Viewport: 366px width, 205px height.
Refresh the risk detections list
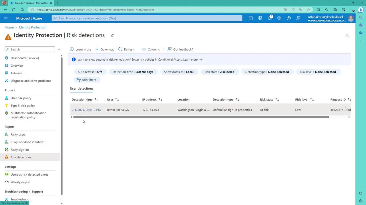tap(126, 49)
